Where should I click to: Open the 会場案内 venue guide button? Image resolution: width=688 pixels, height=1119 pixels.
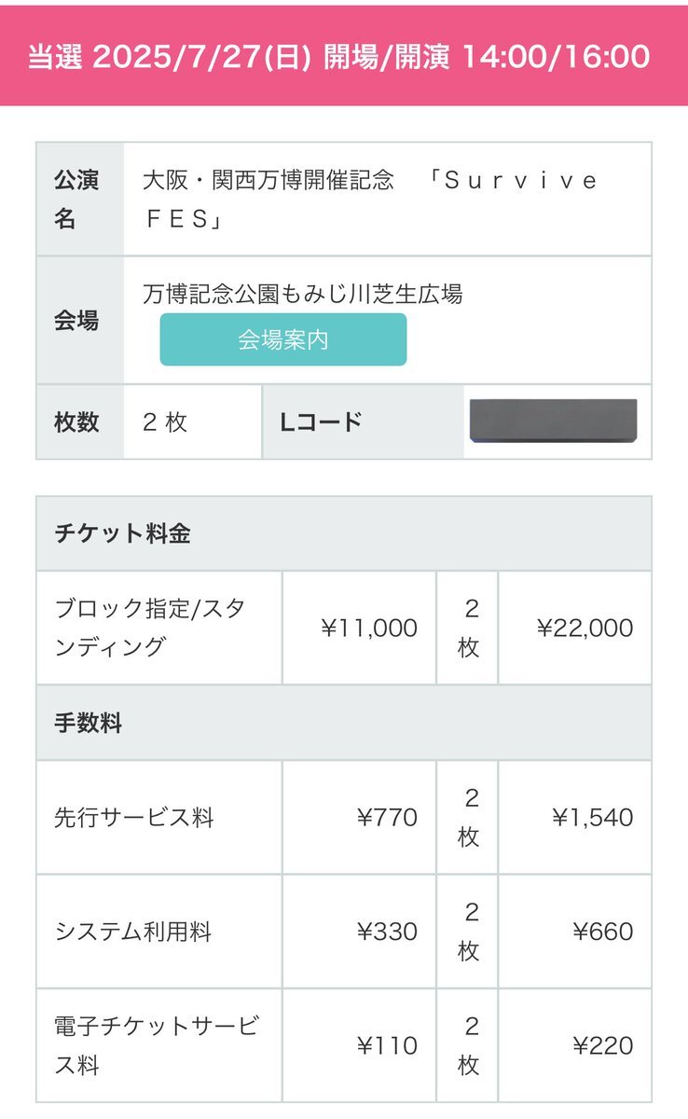click(x=283, y=339)
